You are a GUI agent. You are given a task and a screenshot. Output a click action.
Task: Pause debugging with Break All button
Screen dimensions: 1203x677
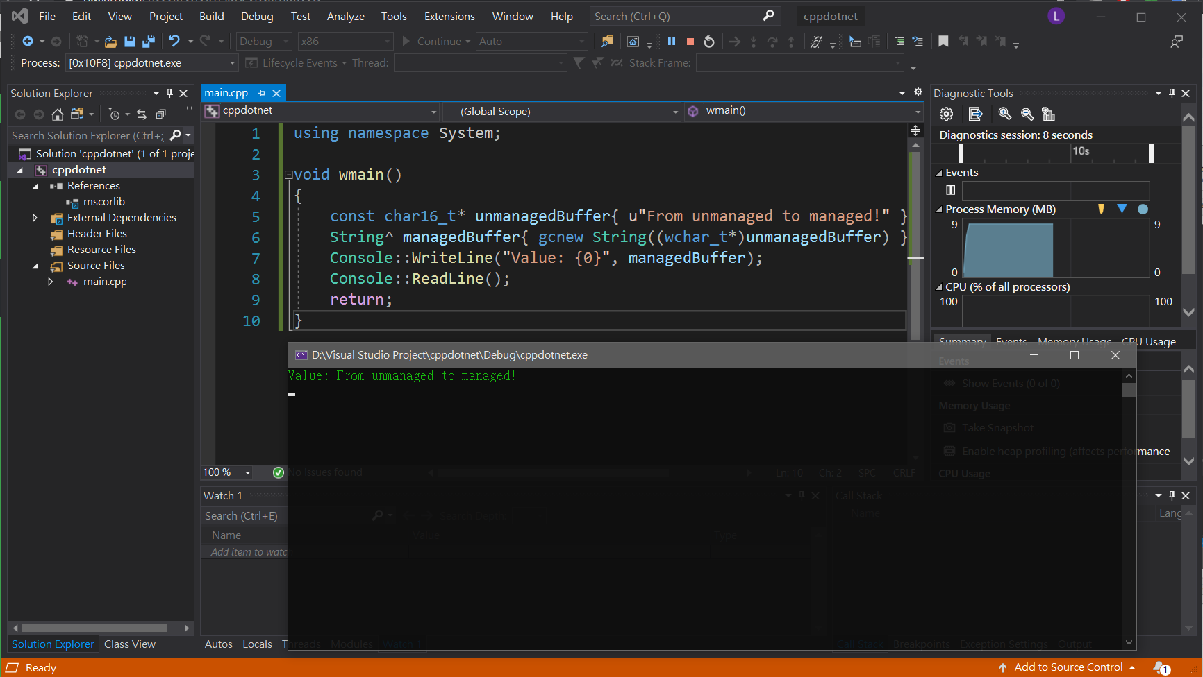coord(672,42)
